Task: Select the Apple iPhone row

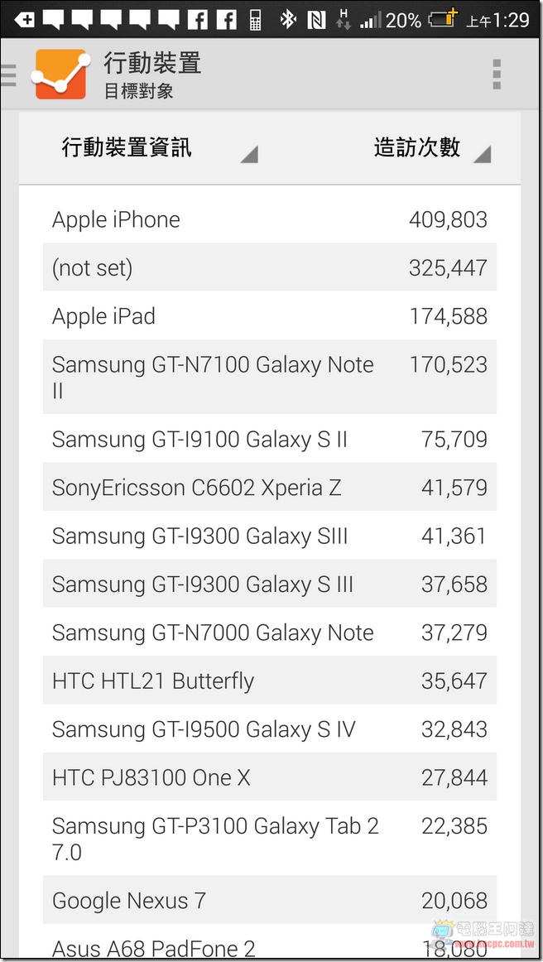Action: [x=270, y=219]
